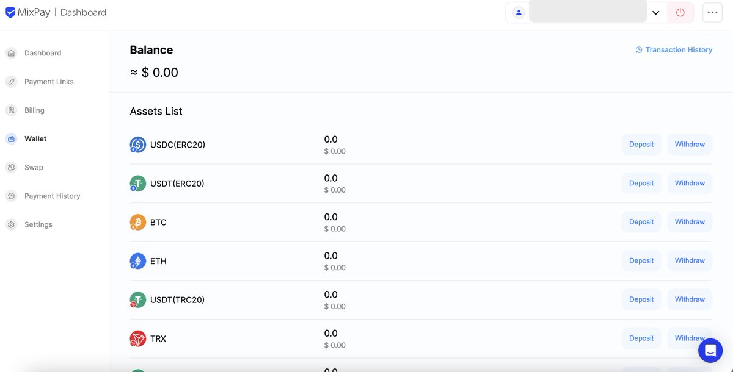Withdraw USDC(ERC20)
The height and width of the screenshot is (372, 733).
pyautogui.click(x=690, y=145)
